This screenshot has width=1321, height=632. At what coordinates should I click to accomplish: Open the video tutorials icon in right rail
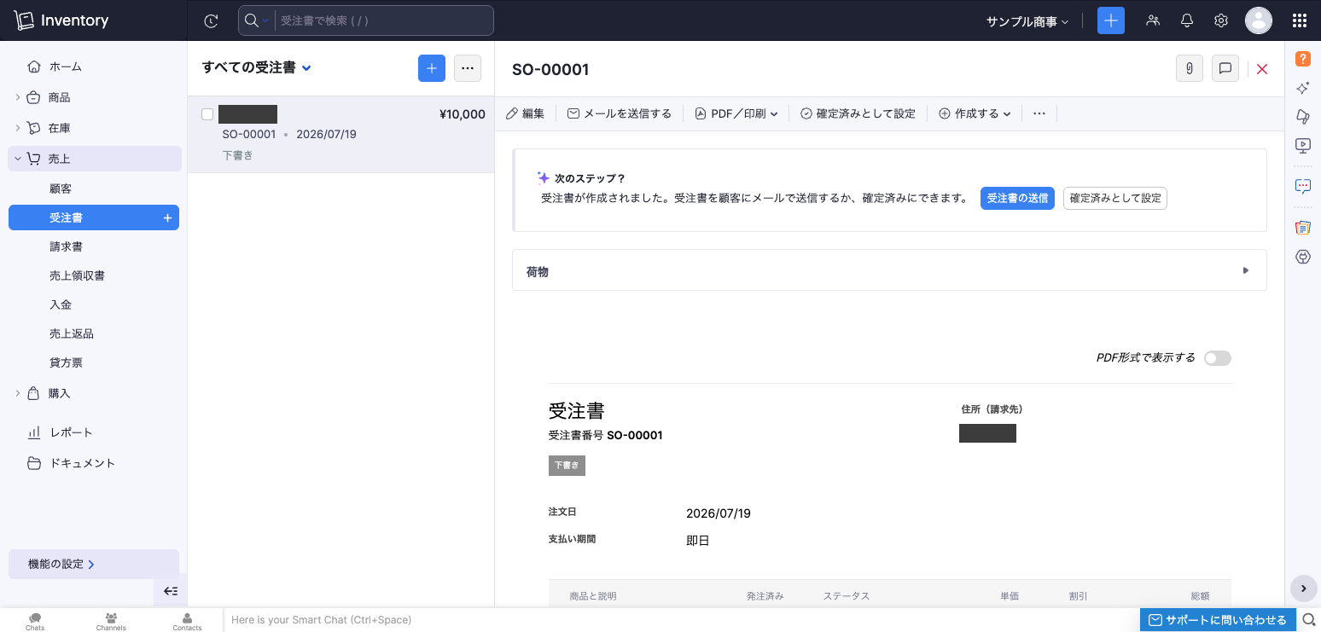click(x=1303, y=146)
